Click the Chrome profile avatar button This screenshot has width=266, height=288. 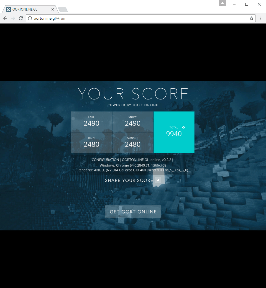222,3
